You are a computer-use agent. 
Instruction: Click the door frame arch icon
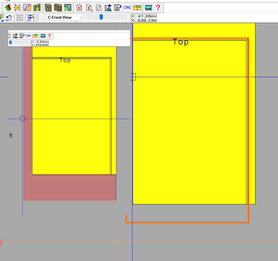[x=37, y=7]
